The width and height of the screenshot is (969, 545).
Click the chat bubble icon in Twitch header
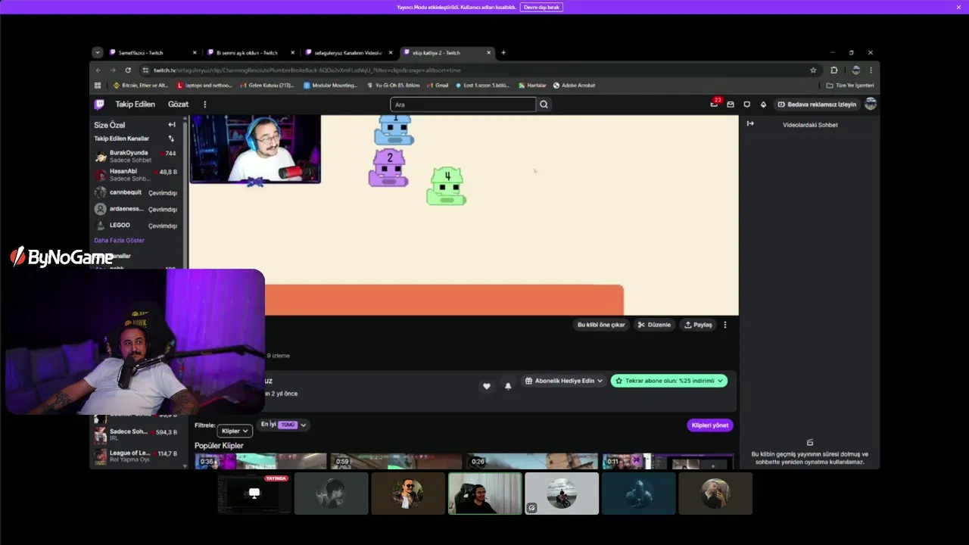(x=747, y=104)
